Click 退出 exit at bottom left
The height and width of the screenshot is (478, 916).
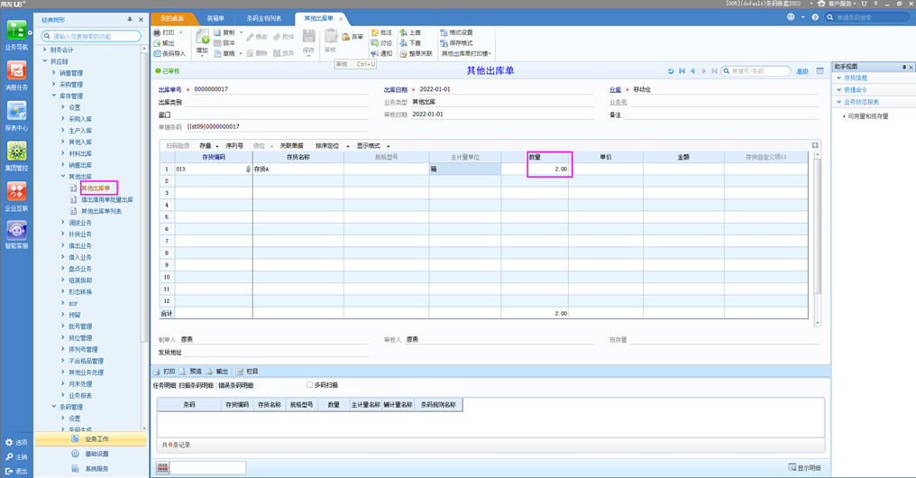click(15, 471)
